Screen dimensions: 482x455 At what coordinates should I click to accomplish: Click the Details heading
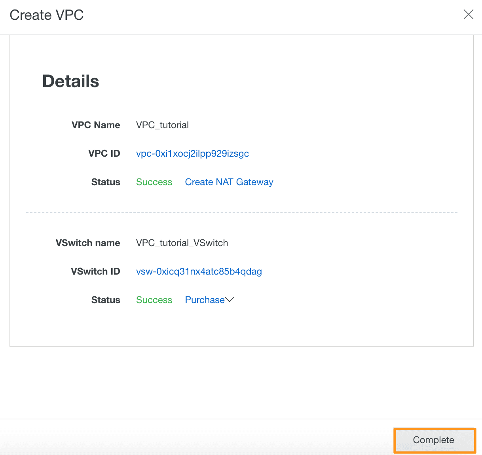[x=71, y=81]
